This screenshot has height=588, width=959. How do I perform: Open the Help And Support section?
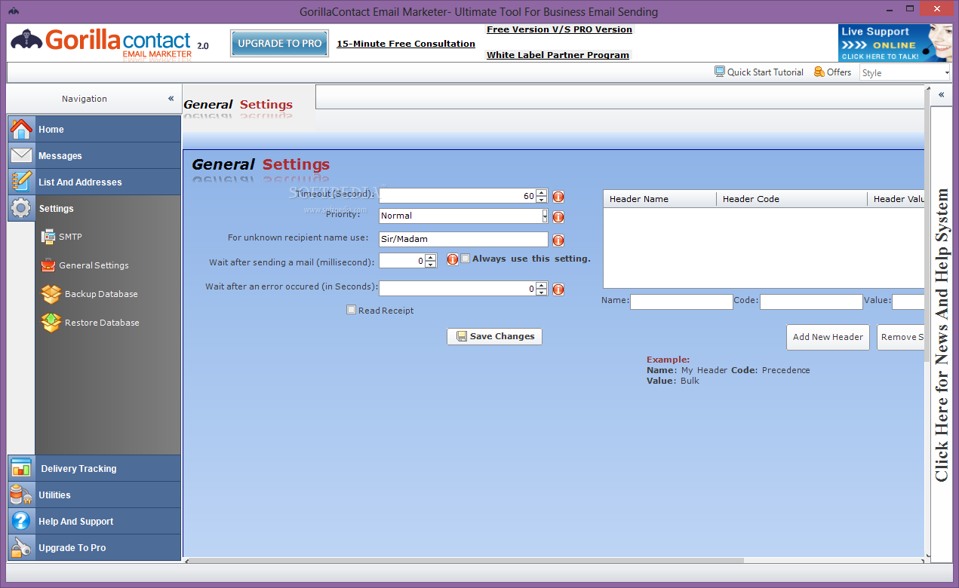coord(94,521)
